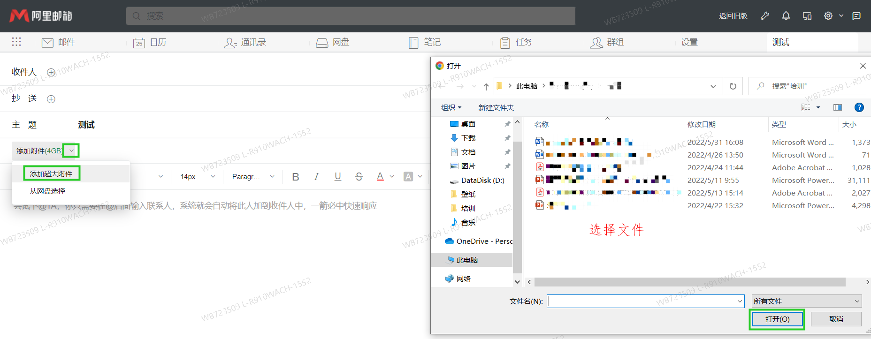The width and height of the screenshot is (871, 339).
Task: Change view layout icon in file dialog
Action: (806, 107)
